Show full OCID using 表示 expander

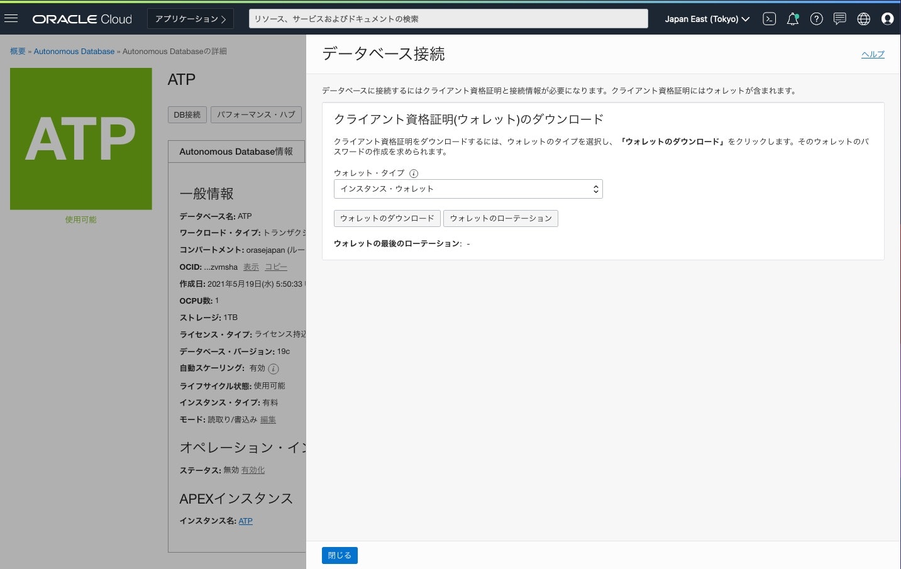251,267
